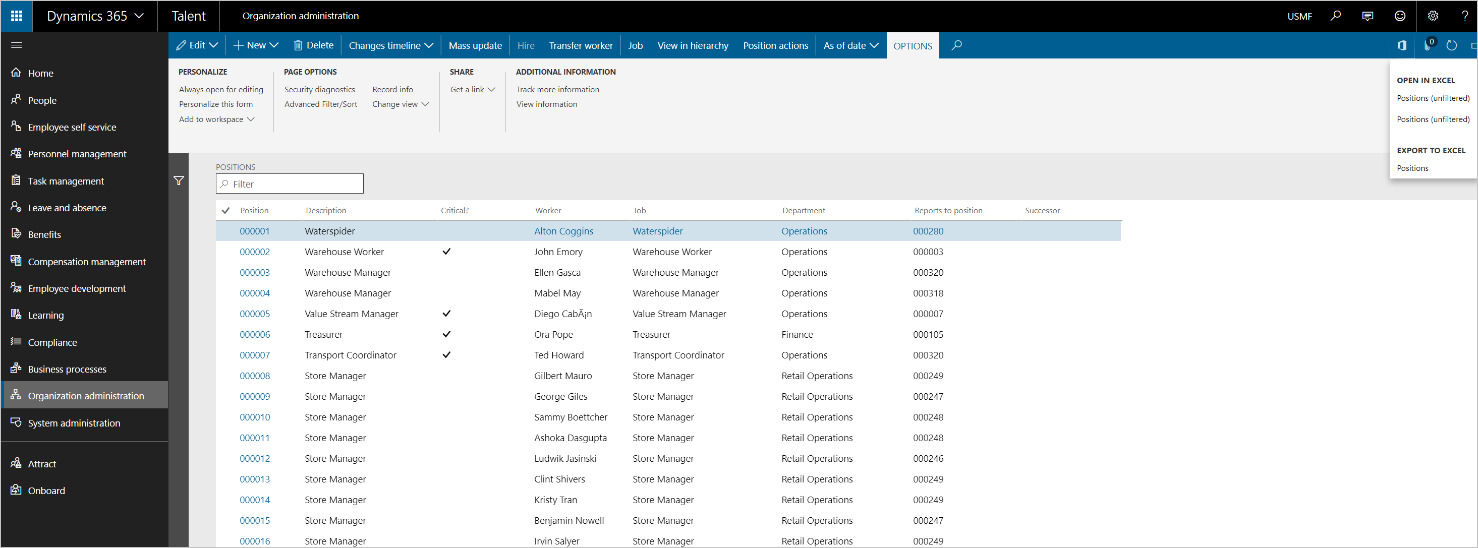Click the Job icon in the toolbar

click(x=634, y=45)
